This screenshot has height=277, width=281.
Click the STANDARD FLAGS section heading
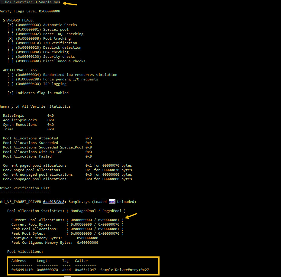[x=19, y=20]
